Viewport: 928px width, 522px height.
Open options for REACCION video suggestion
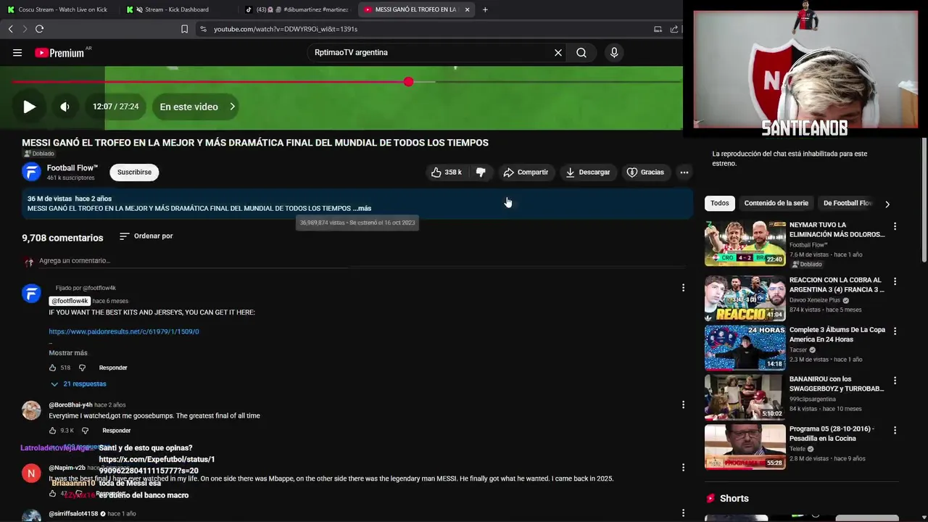[x=895, y=281]
